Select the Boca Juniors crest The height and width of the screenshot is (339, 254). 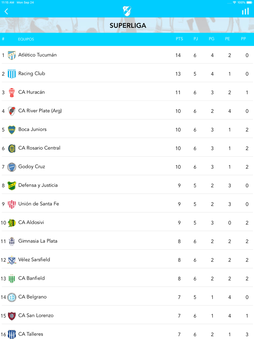click(12, 130)
